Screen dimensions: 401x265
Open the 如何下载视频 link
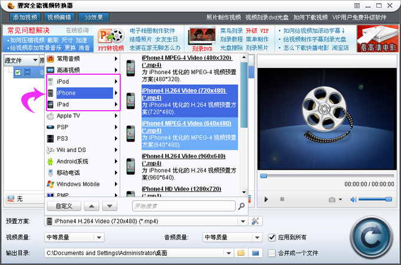click(x=310, y=17)
